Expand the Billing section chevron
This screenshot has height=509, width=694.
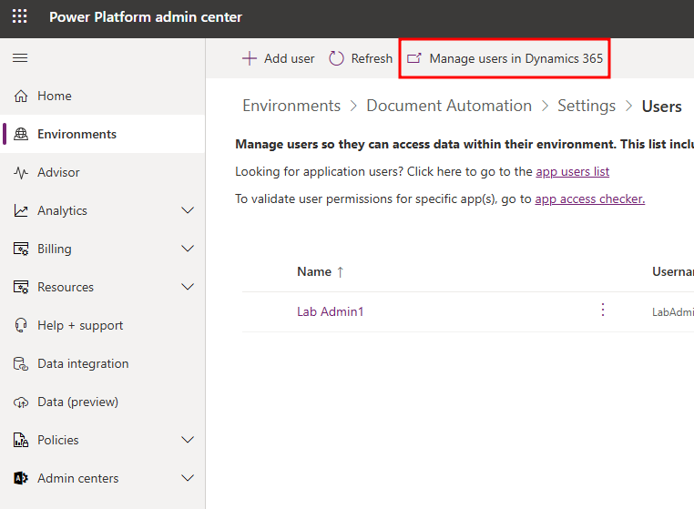pos(188,249)
